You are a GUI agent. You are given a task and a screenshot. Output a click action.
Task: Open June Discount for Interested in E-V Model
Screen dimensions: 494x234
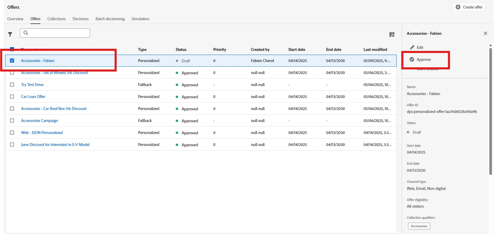[x=55, y=144]
